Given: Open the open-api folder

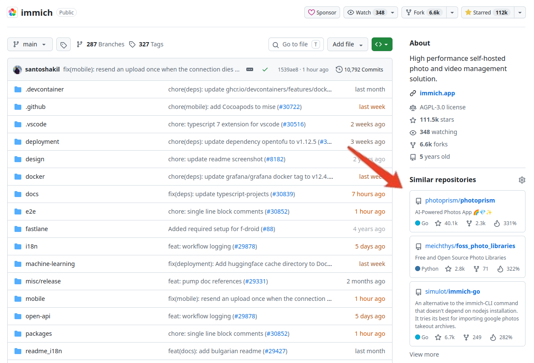Looking at the screenshot, I should [38, 316].
